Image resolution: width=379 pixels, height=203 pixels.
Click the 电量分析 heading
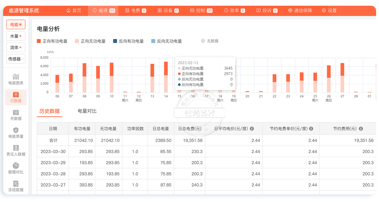click(49, 29)
